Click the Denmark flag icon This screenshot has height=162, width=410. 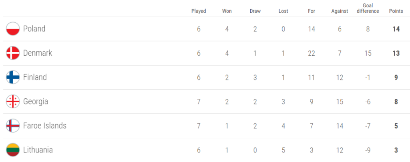tap(13, 53)
